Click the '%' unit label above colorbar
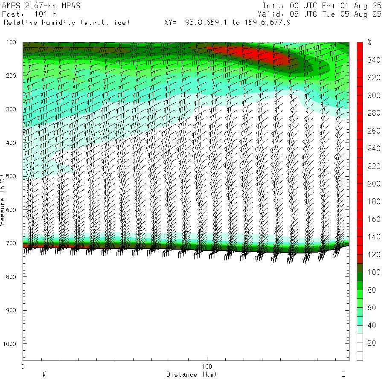Screen dimensions: 384x384 point(369,42)
